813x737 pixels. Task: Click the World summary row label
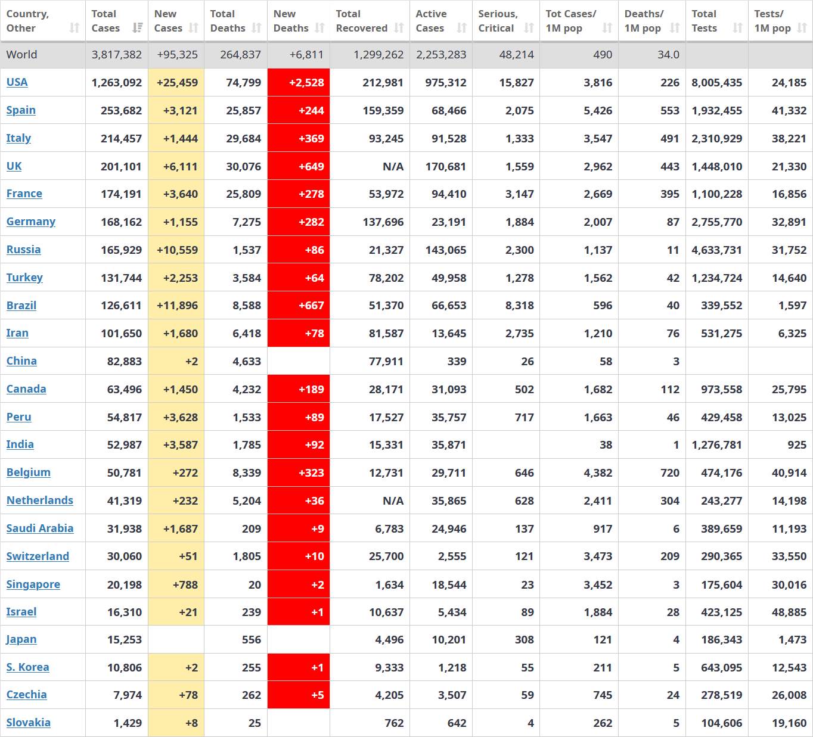(22, 55)
